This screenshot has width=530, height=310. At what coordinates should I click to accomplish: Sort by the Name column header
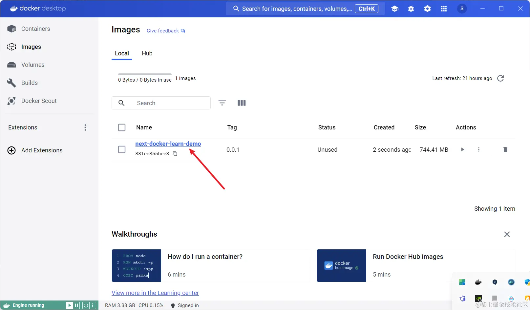tap(144, 127)
